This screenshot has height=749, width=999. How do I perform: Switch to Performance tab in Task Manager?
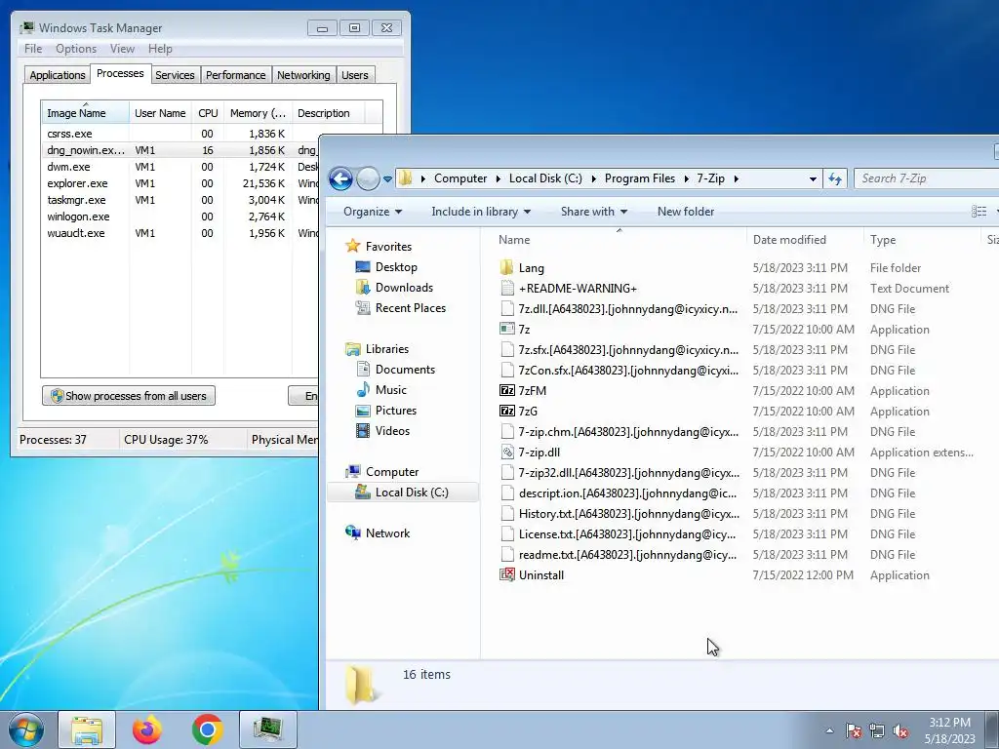tap(236, 75)
